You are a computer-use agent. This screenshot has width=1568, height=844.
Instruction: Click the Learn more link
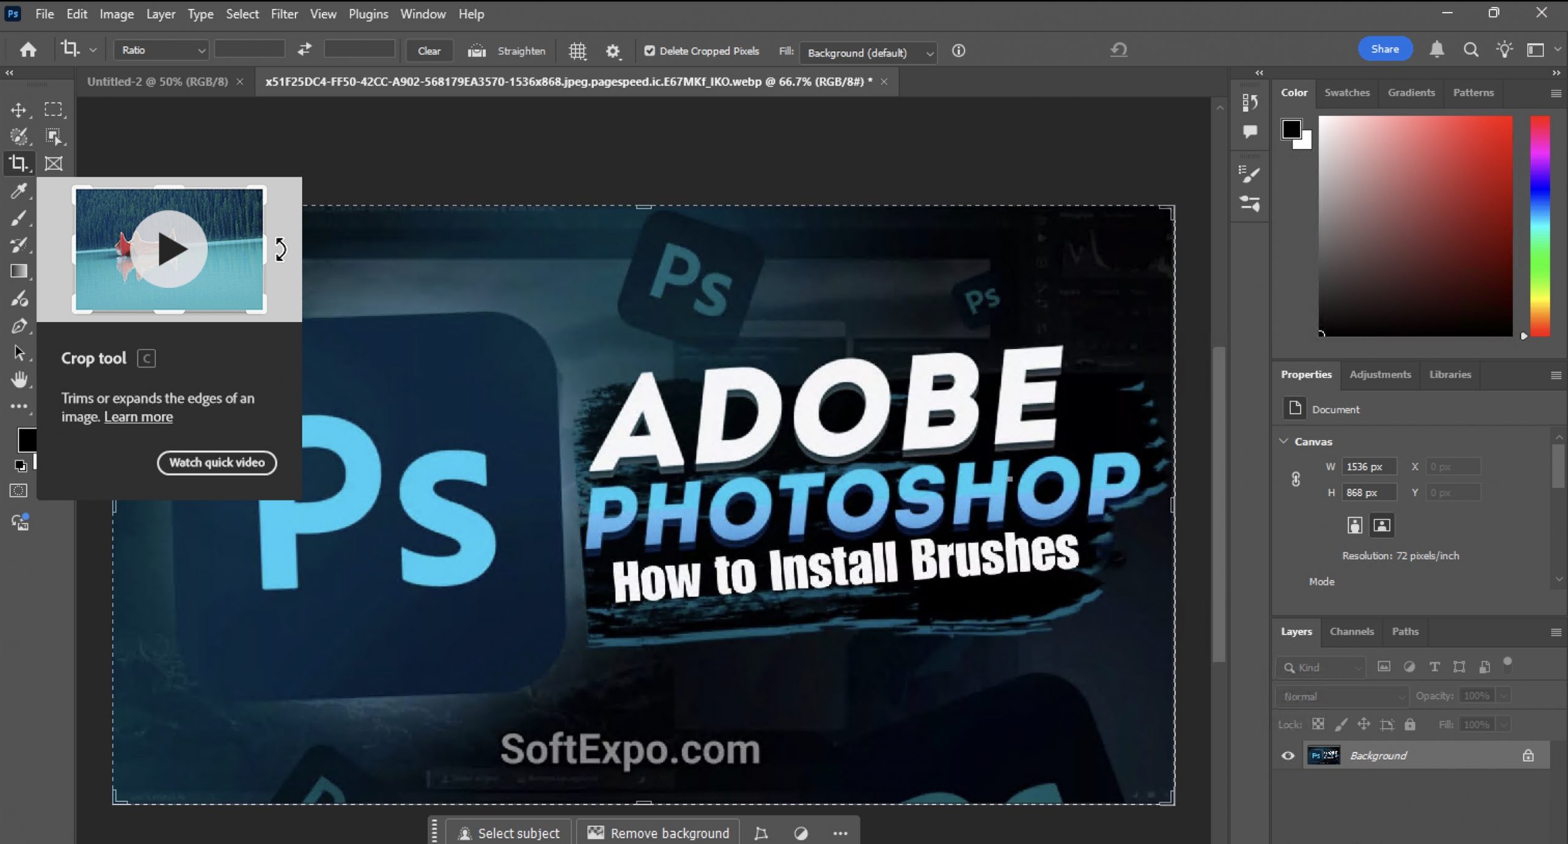coord(138,417)
